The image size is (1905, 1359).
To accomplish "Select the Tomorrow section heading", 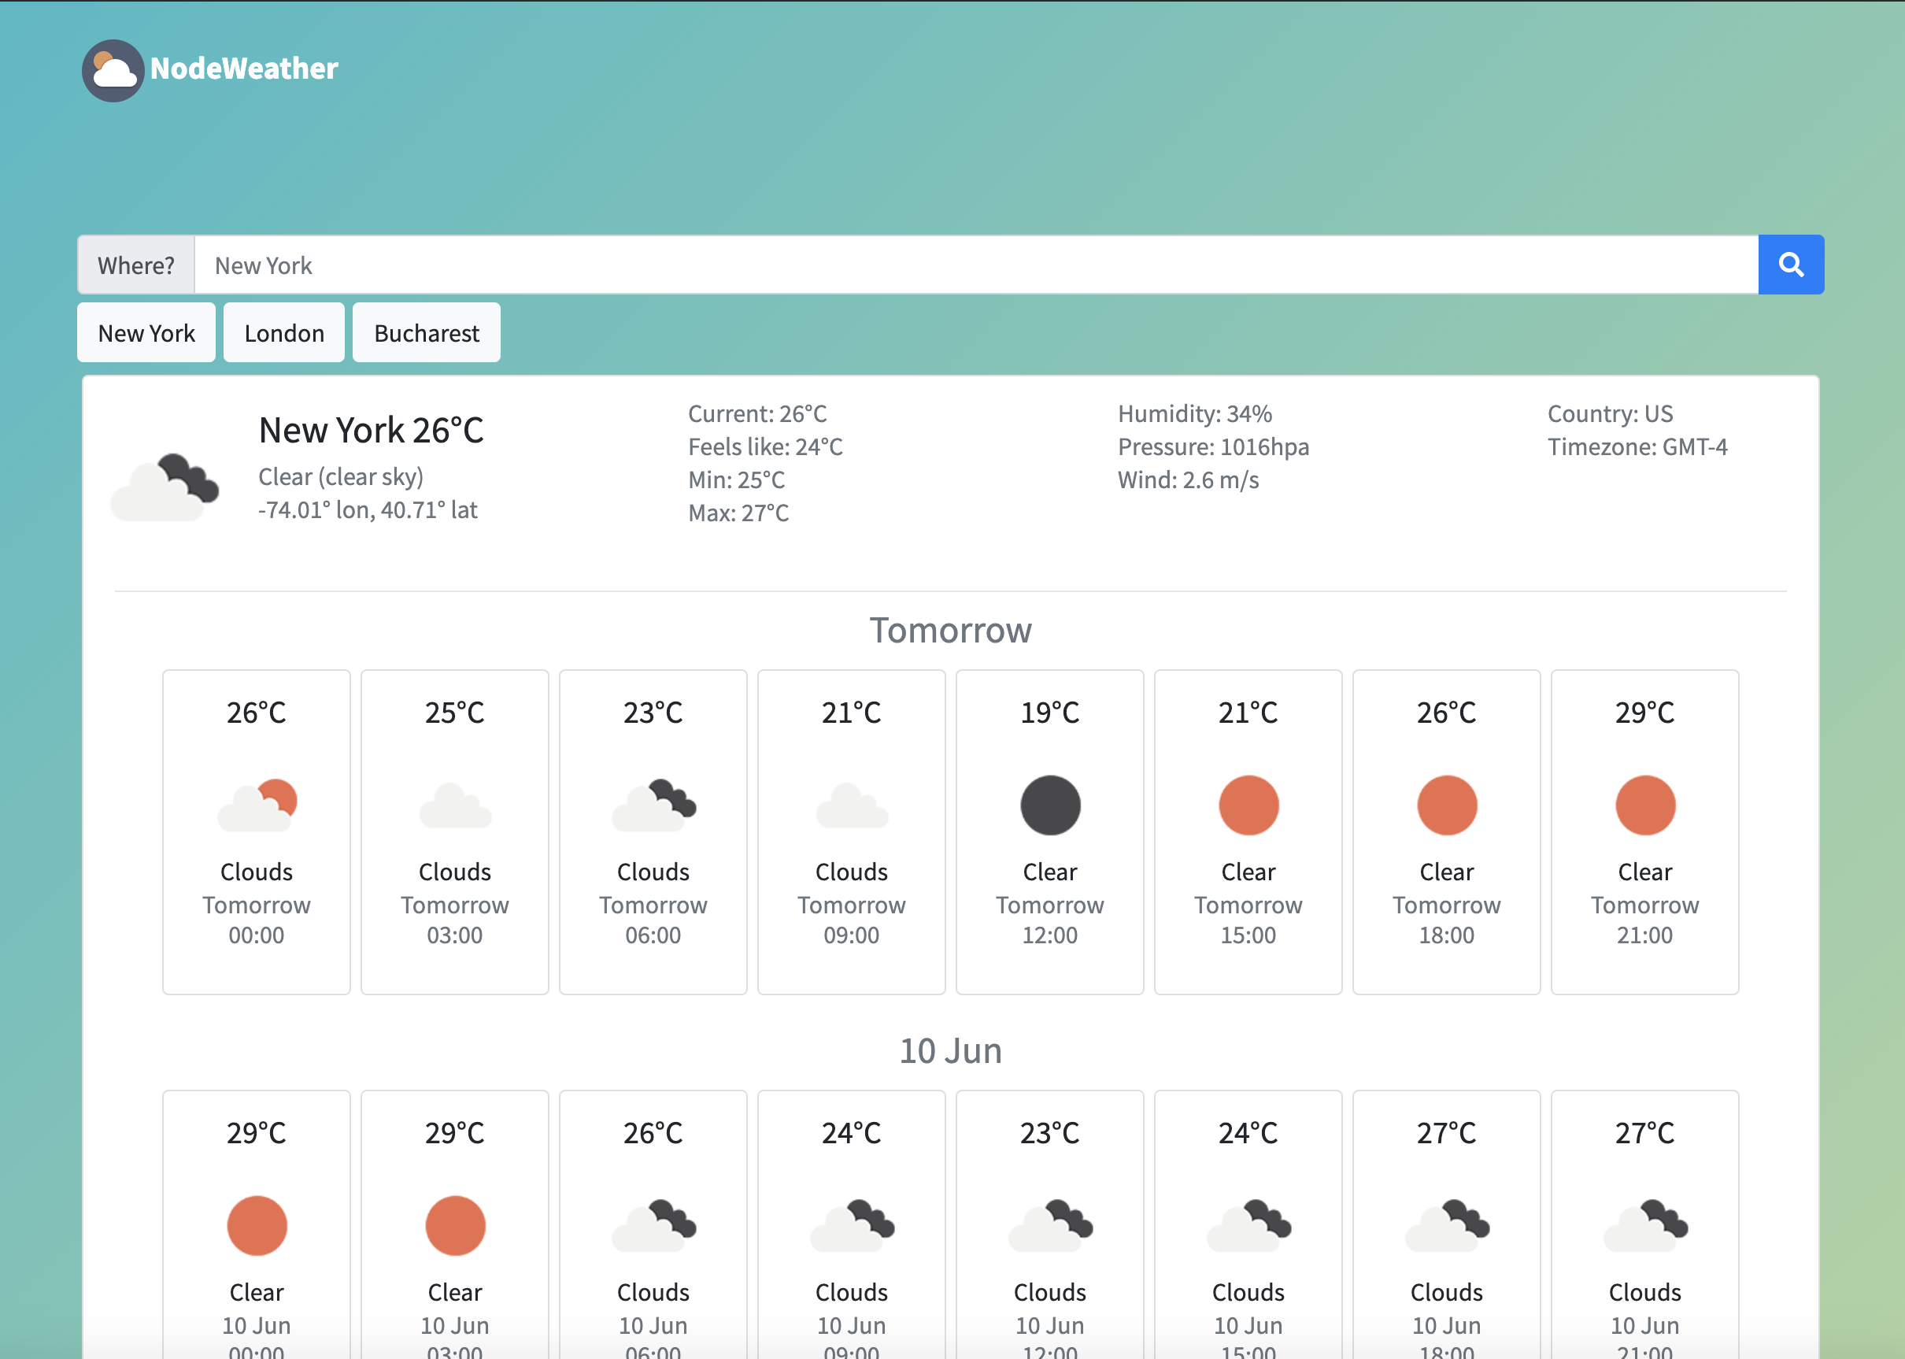I will click(x=950, y=631).
